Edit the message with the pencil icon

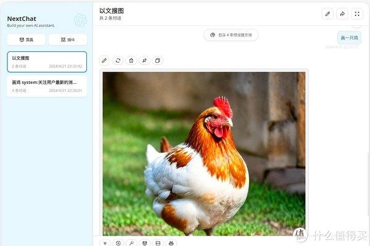tap(104, 60)
